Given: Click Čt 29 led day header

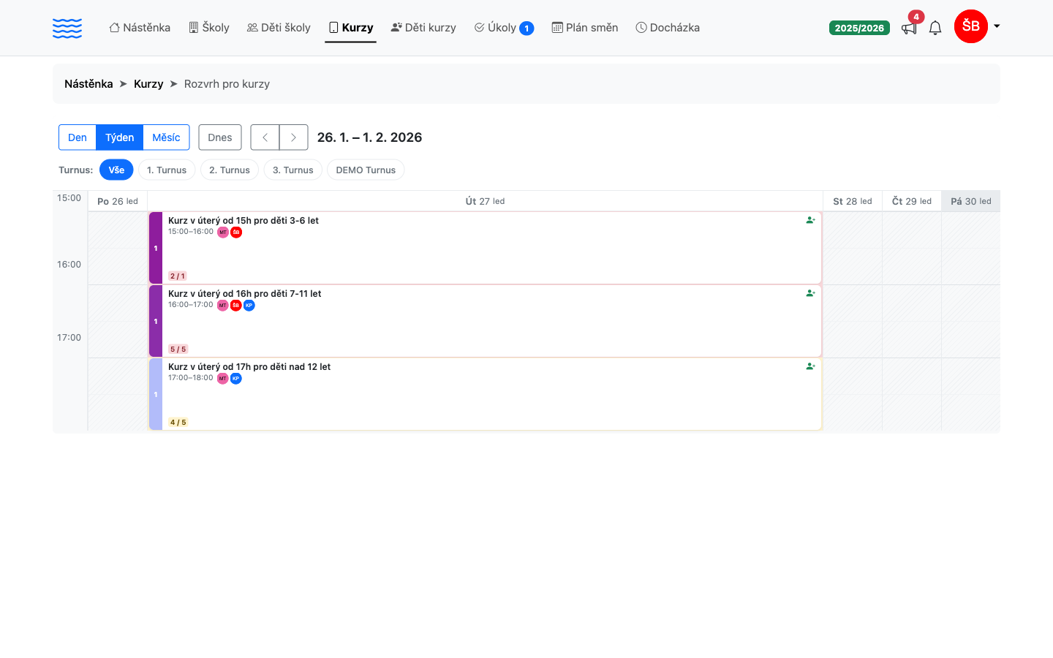Looking at the screenshot, I should click(x=912, y=201).
